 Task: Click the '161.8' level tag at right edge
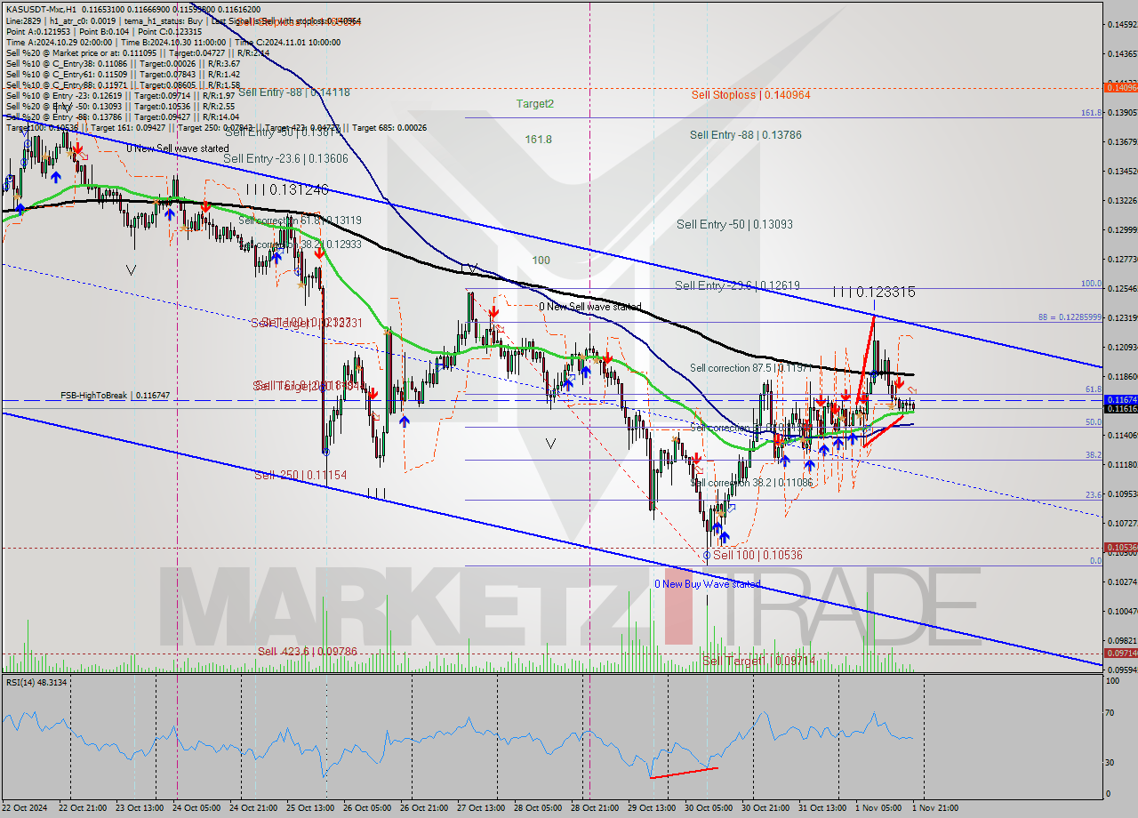pyautogui.click(x=1092, y=113)
